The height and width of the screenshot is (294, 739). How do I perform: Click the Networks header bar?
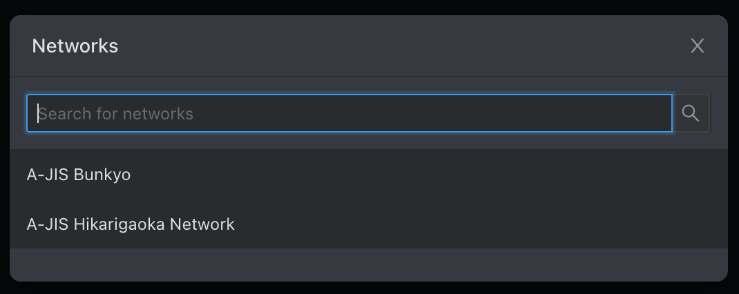pos(368,46)
